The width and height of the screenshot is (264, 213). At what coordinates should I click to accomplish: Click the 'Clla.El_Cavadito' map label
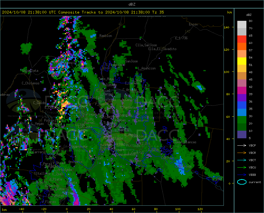(162, 49)
